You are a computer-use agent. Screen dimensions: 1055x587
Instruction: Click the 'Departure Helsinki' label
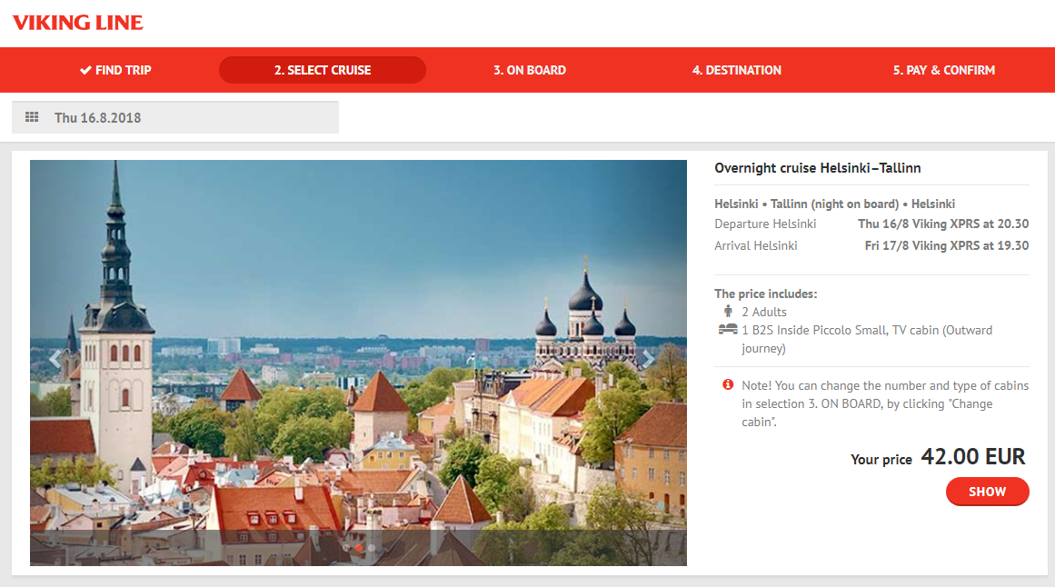(x=766, y=224)
